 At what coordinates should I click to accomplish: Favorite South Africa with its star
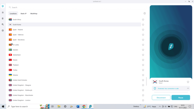point(143,19)
